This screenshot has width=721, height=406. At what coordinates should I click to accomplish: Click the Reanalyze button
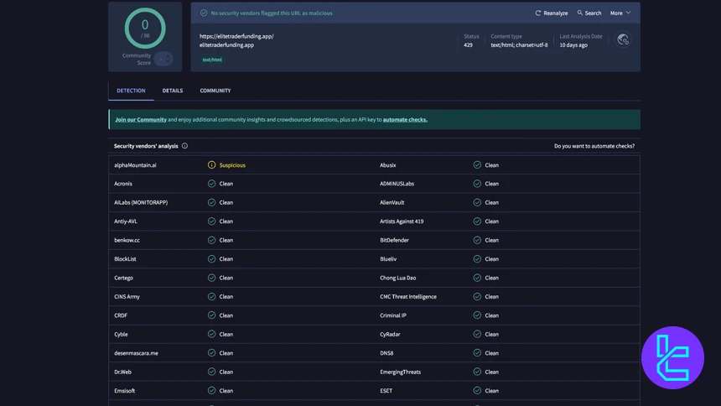point(552,13)
